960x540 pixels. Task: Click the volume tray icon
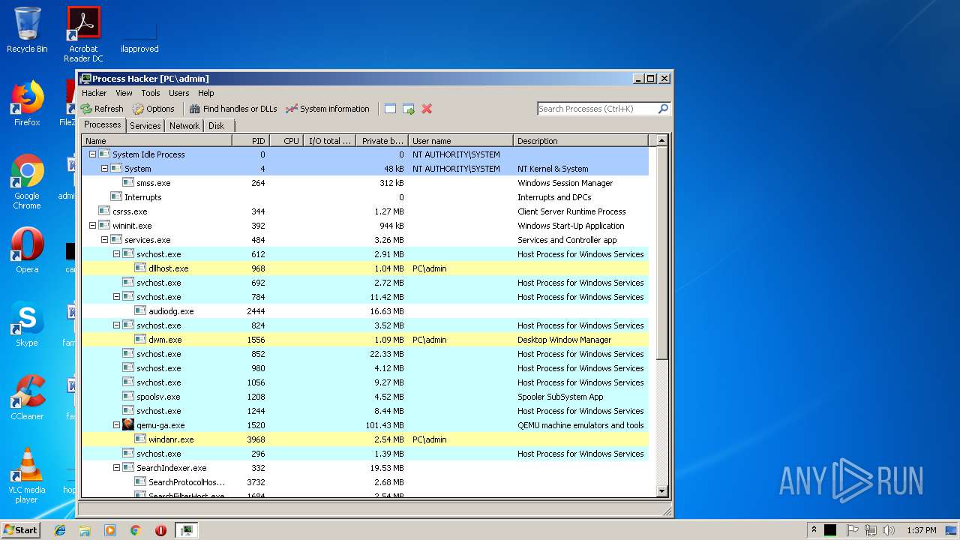point(889,530)
